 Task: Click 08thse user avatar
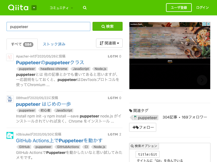(10, 99)
